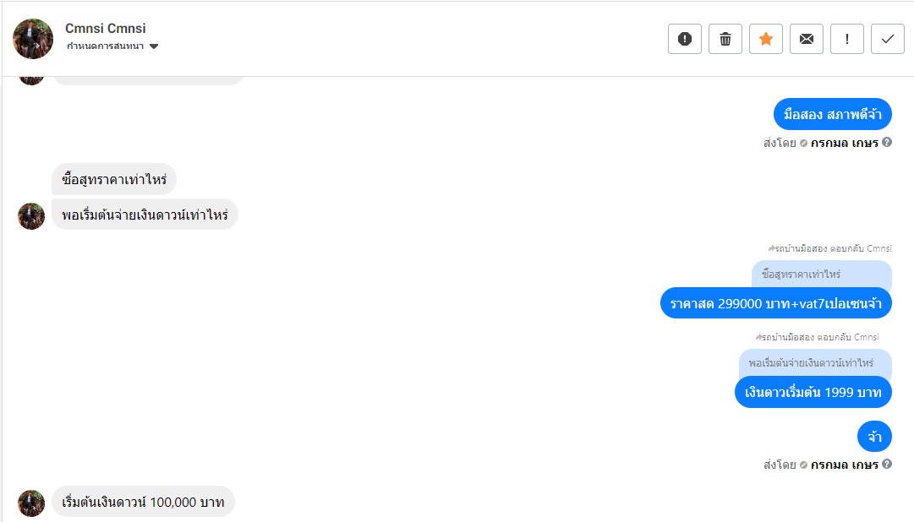Select the มือสอง สภาพดีจ้า message bubble
Viewport: 914px width, 522px height.
832,114
